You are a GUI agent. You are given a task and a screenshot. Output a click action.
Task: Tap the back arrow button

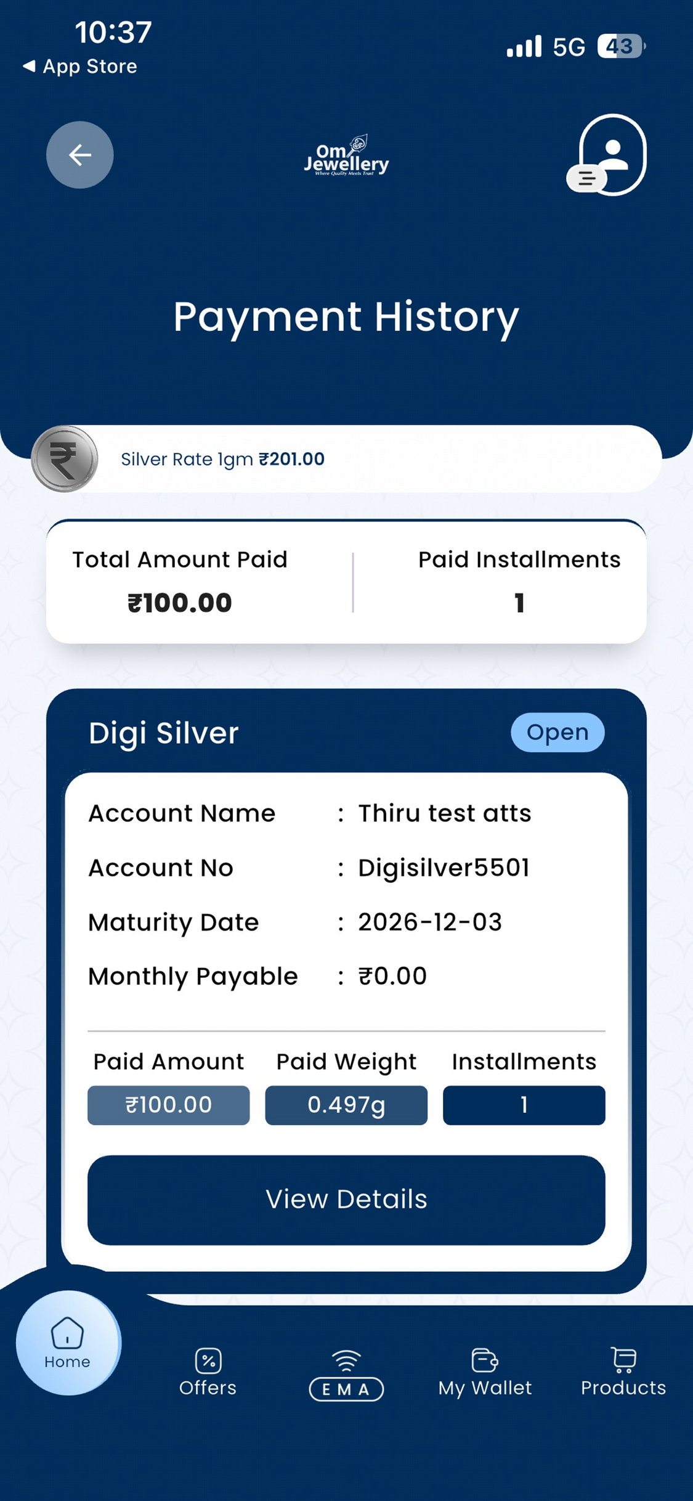(80, 155)
